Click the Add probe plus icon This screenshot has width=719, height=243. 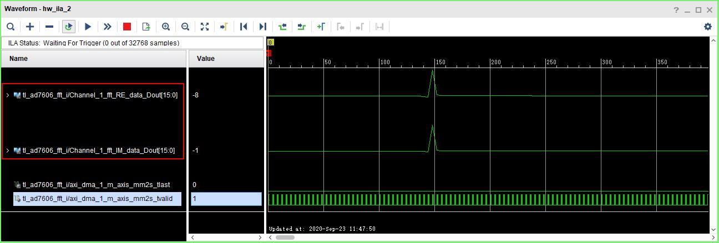[x=30, y=27]
